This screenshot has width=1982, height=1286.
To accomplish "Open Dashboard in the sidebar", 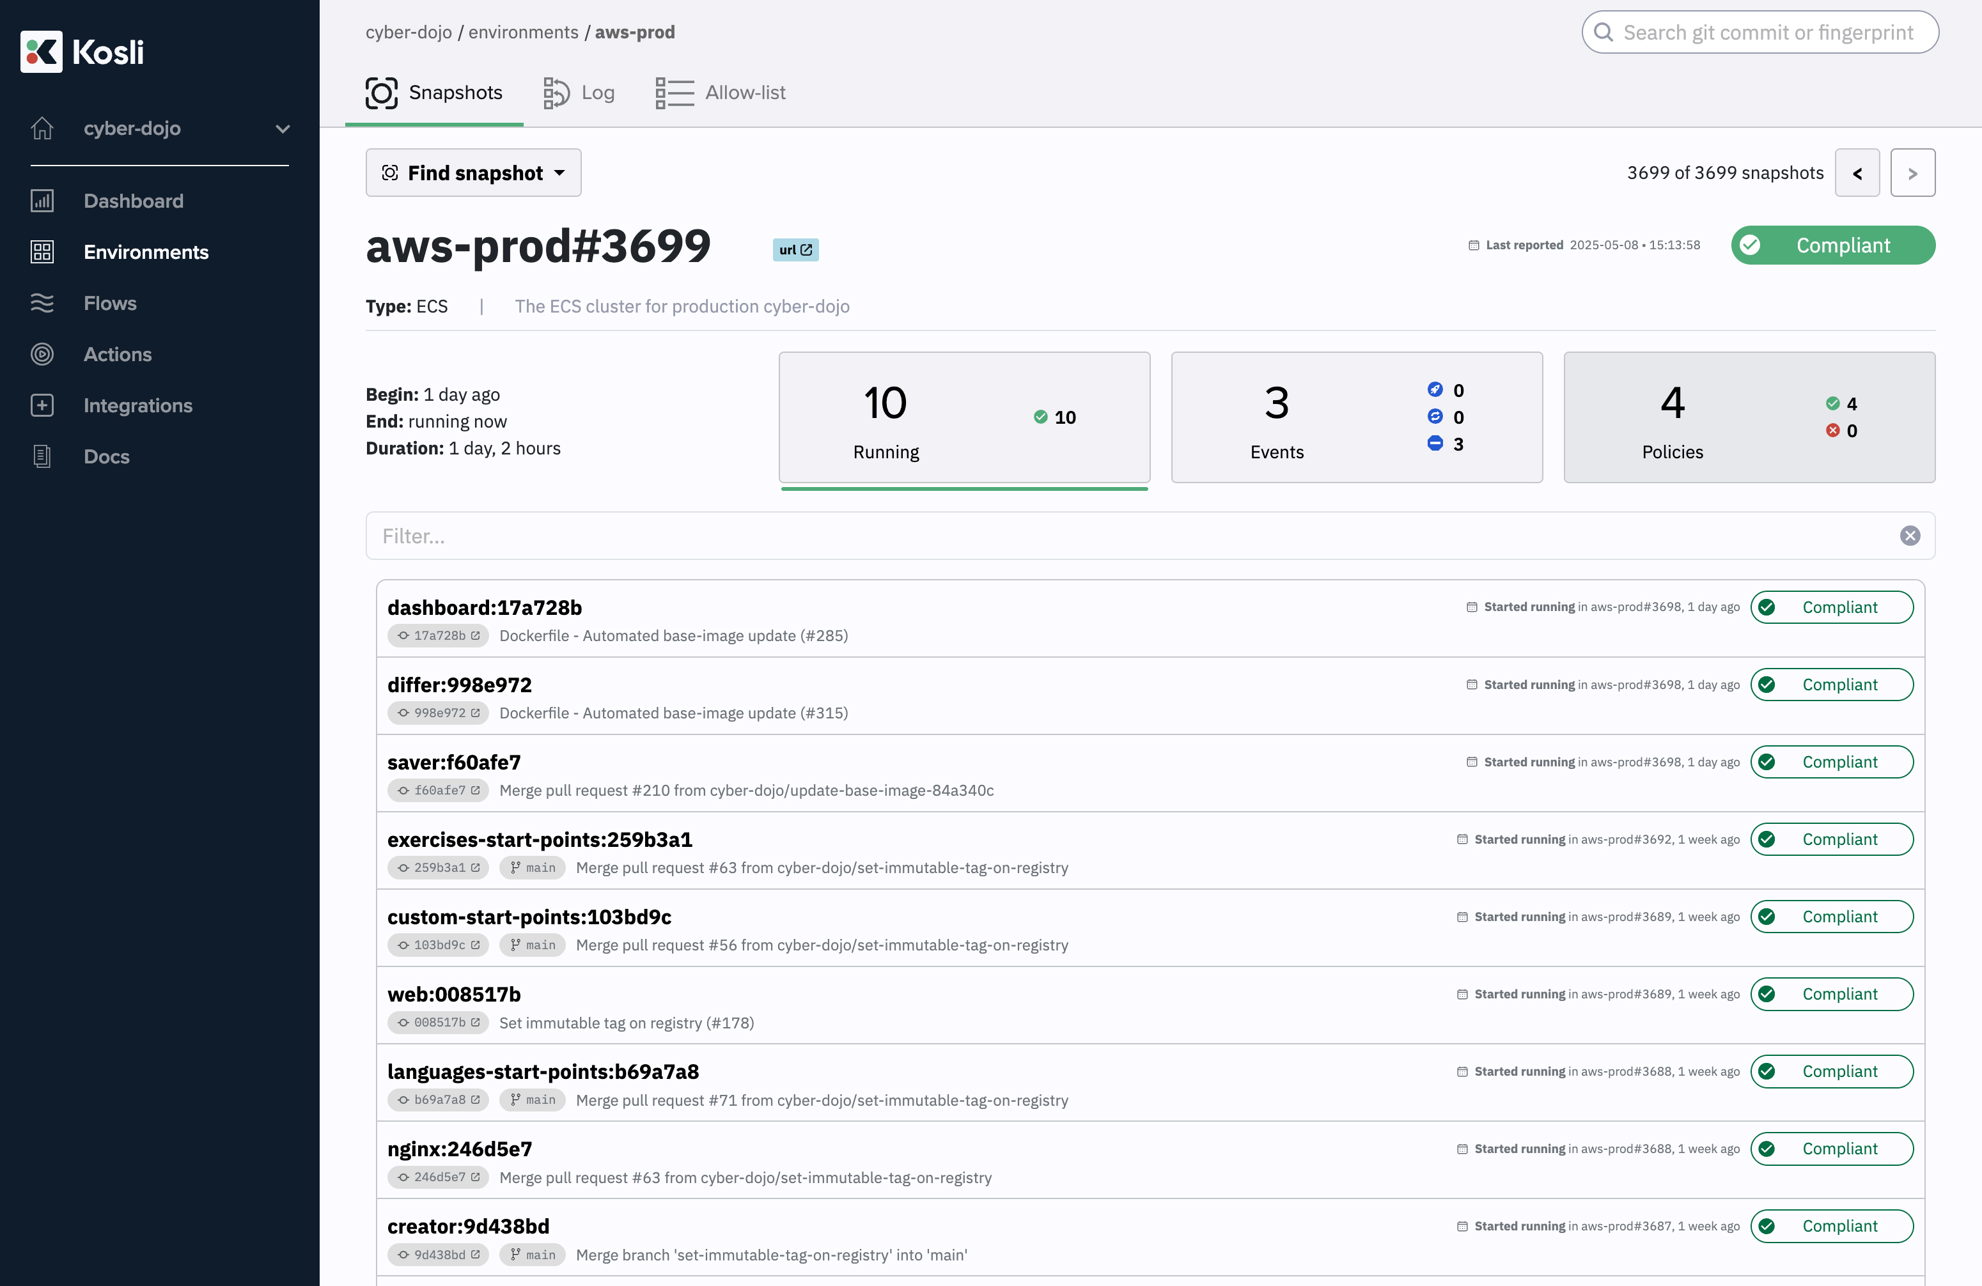I will coord(133,201).
